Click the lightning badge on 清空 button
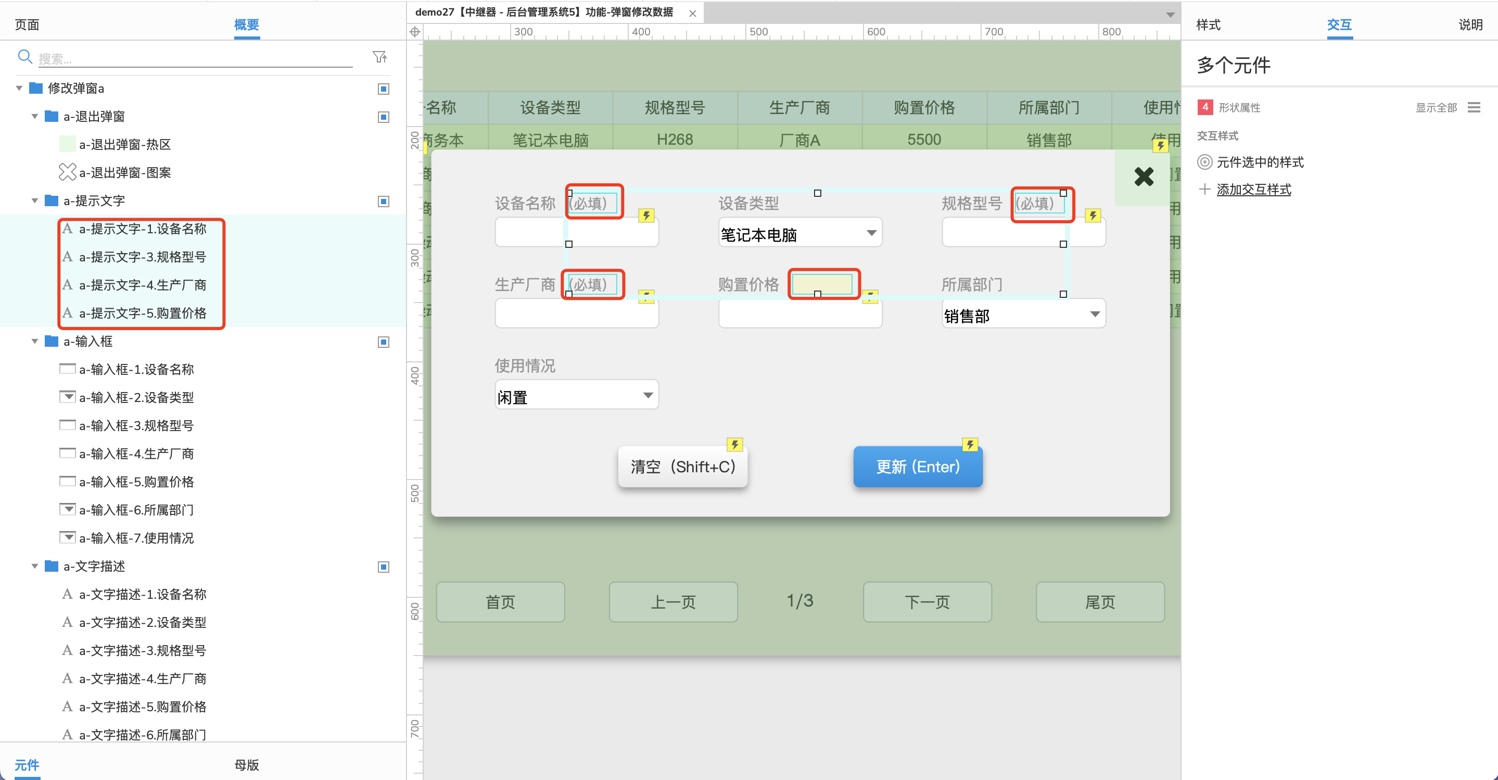Screen dimensions: 1498x780 coord(735,444)
